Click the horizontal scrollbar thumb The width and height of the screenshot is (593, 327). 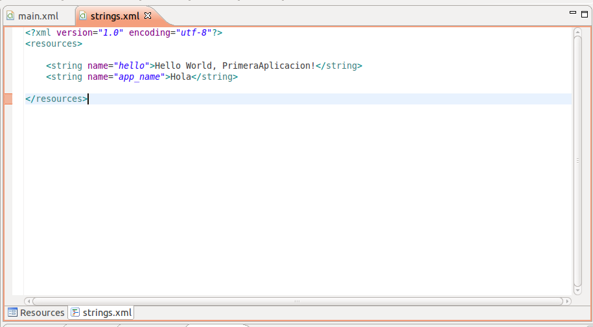297,301
